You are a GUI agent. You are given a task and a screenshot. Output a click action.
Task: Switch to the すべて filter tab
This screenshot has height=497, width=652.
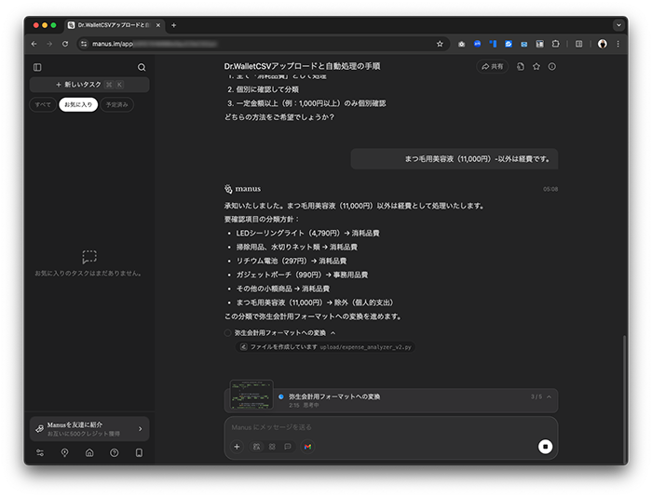pos(43,105)
